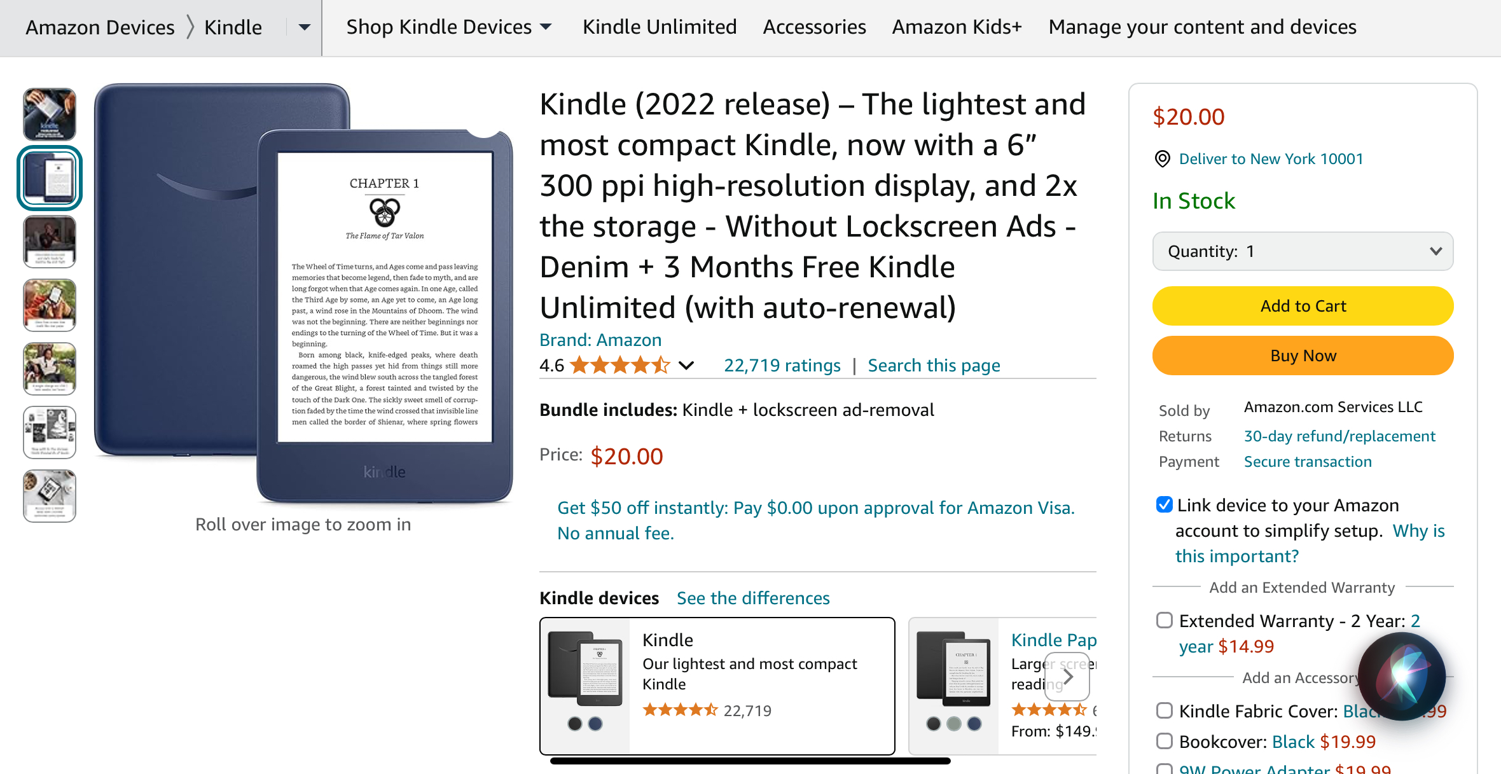Click the Add to Cart button
Image resolution: width=1501 pixels, height=774 pixels.
pos(1303,306)
